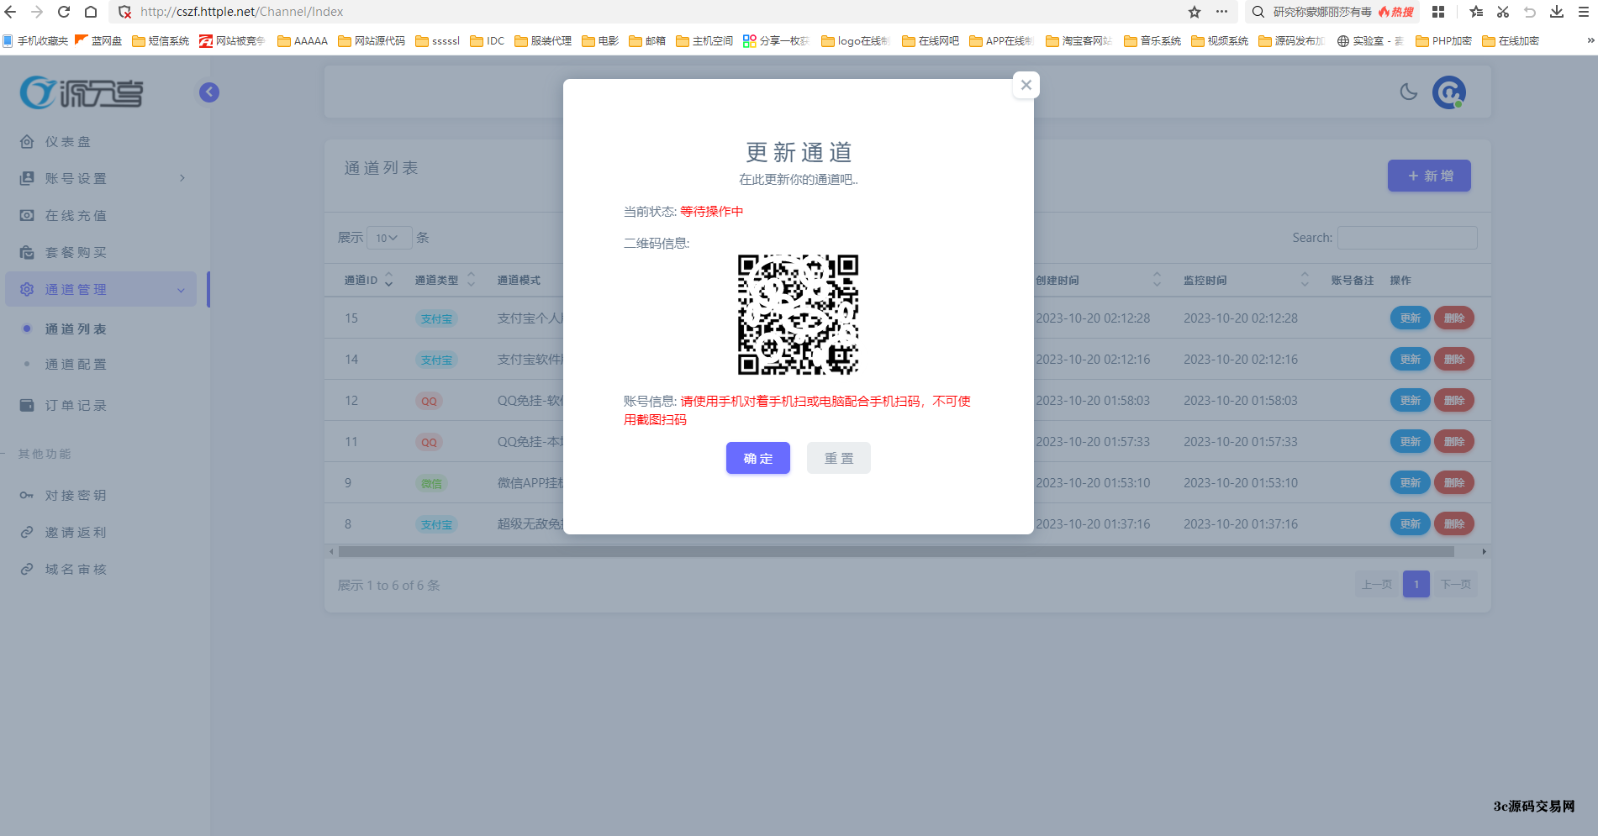Click the account settings icon in the sidebar
The height and width of the screenshot is (836, 1598).
click(x=27, y=178)
